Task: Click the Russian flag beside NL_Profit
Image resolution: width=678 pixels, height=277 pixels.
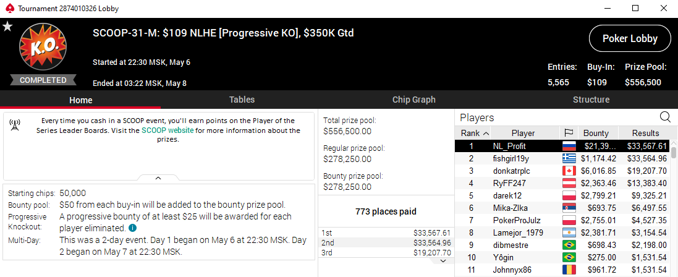Action: (569, 146)
